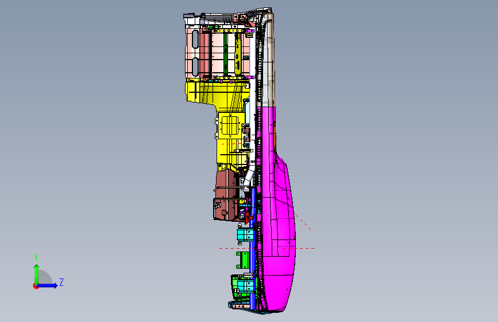Select the horizontal red dashed axis line
498x322 pixels.
pyautogui.click(x=267, y=248)
